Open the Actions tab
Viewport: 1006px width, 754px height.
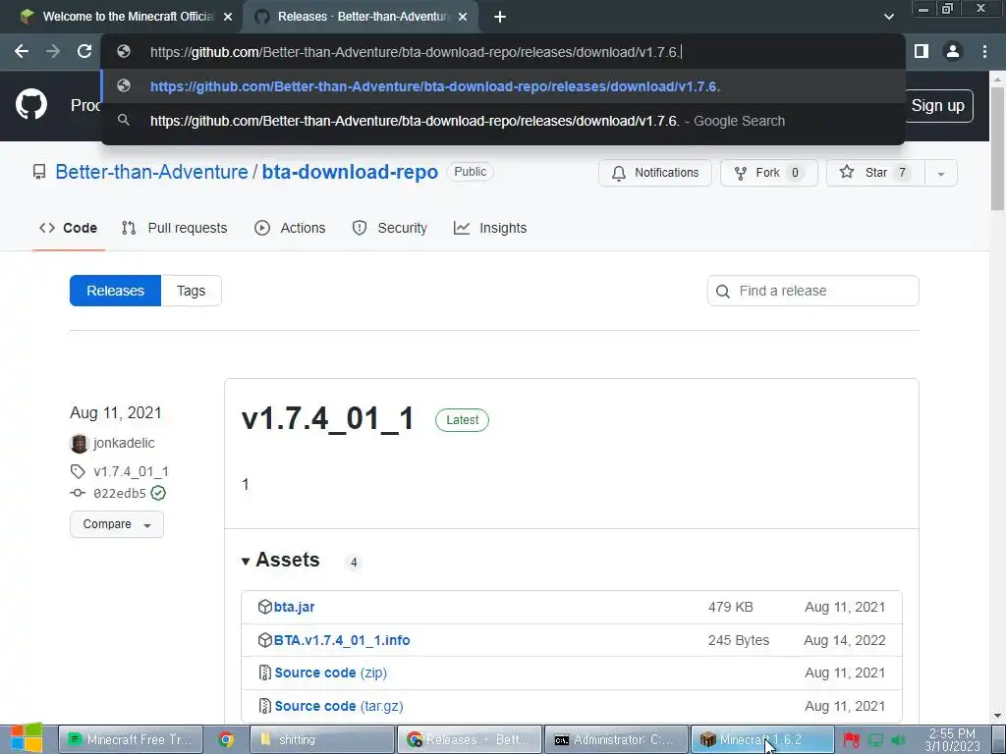coord(290,228)
